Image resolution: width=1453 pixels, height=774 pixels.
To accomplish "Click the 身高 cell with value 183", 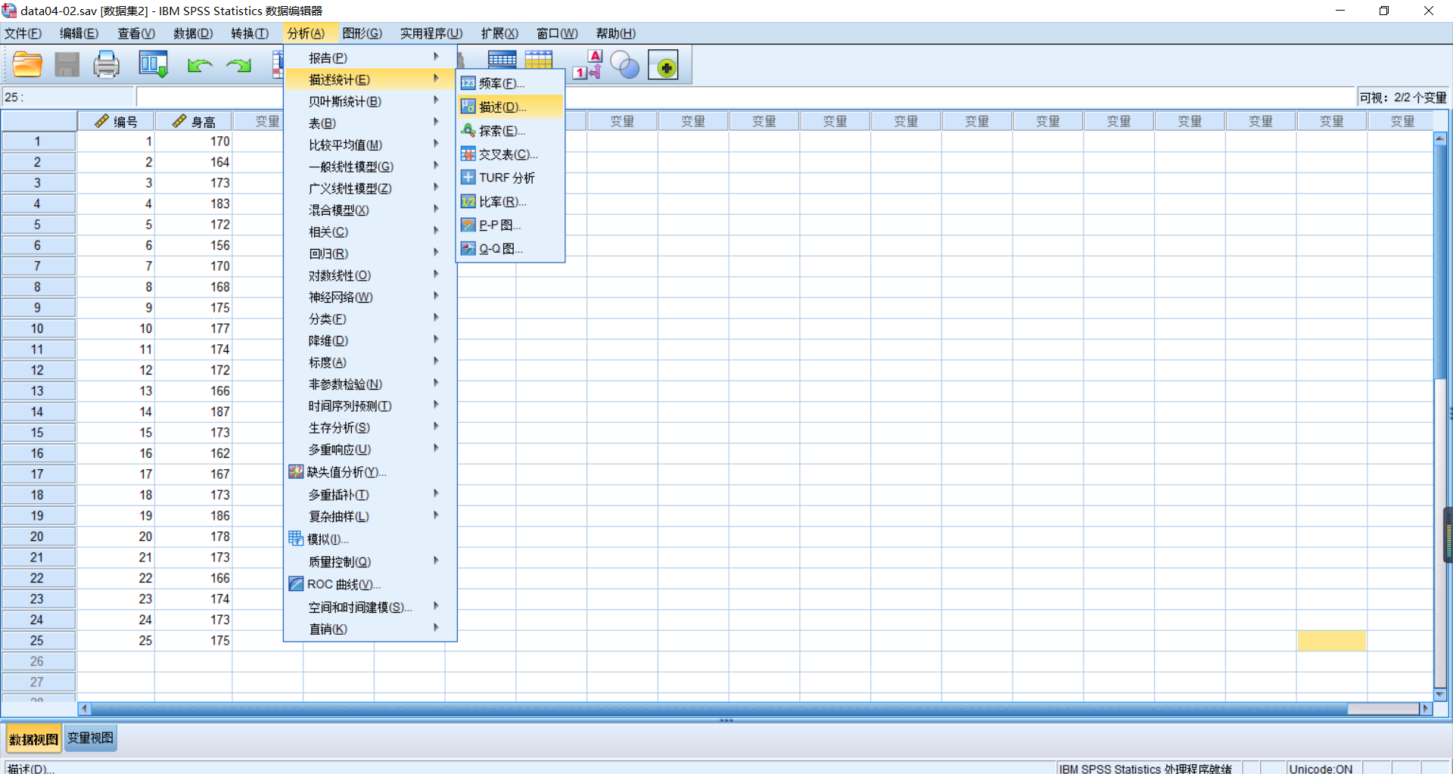I will pyautogui.click(x=194, y=204).
